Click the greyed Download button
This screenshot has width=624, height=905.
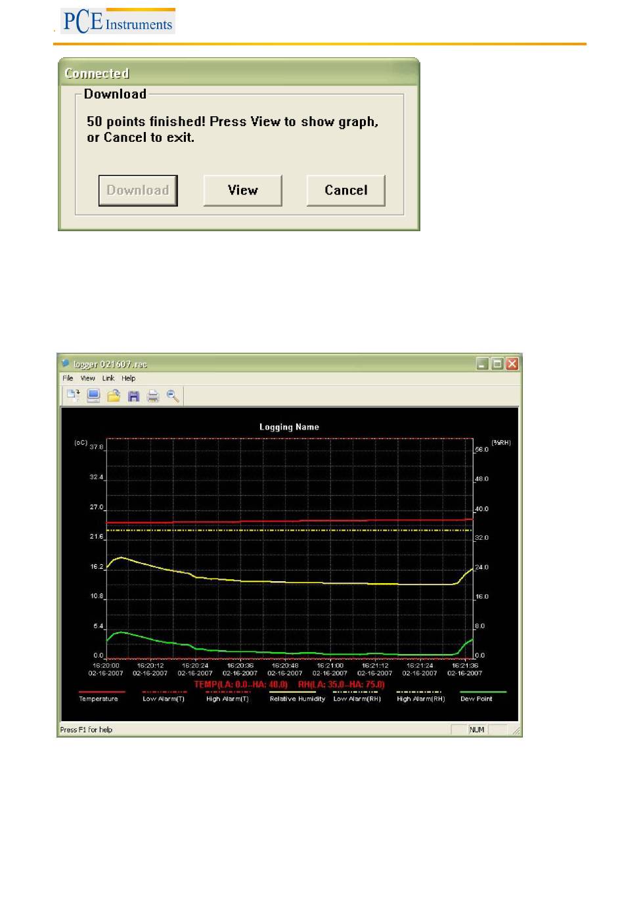[138, 190]
